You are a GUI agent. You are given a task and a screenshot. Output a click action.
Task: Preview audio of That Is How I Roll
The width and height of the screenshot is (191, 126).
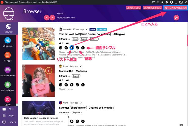(x=77, y=48)
